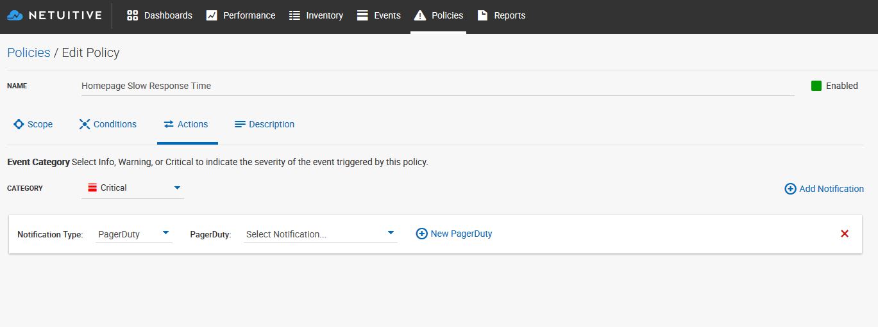Click the Performance chart icon
878x327 pixels.
click(x=212, y=15)
